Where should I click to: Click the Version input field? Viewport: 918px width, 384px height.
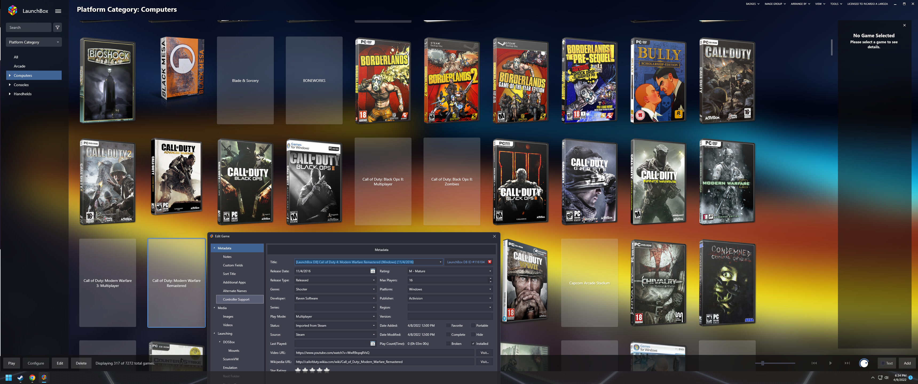pyautogui.click(x=450, y=317)
